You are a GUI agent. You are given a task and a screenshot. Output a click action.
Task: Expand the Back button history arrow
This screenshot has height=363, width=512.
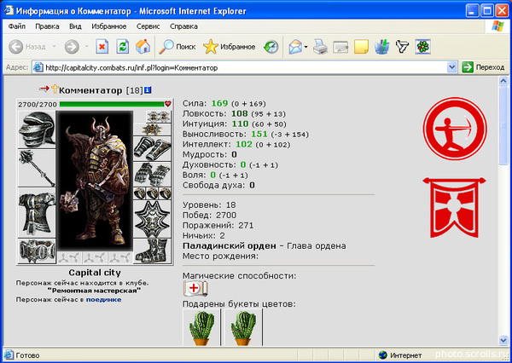55,47
